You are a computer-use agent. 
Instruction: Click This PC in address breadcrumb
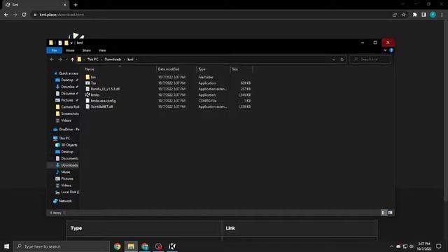tap(93, 59)
